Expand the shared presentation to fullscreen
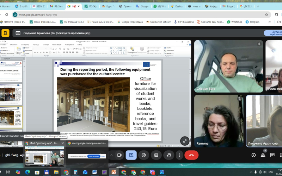Image resolution: width=282 pixels, height=176 pixels. click(x=184, y=141)
